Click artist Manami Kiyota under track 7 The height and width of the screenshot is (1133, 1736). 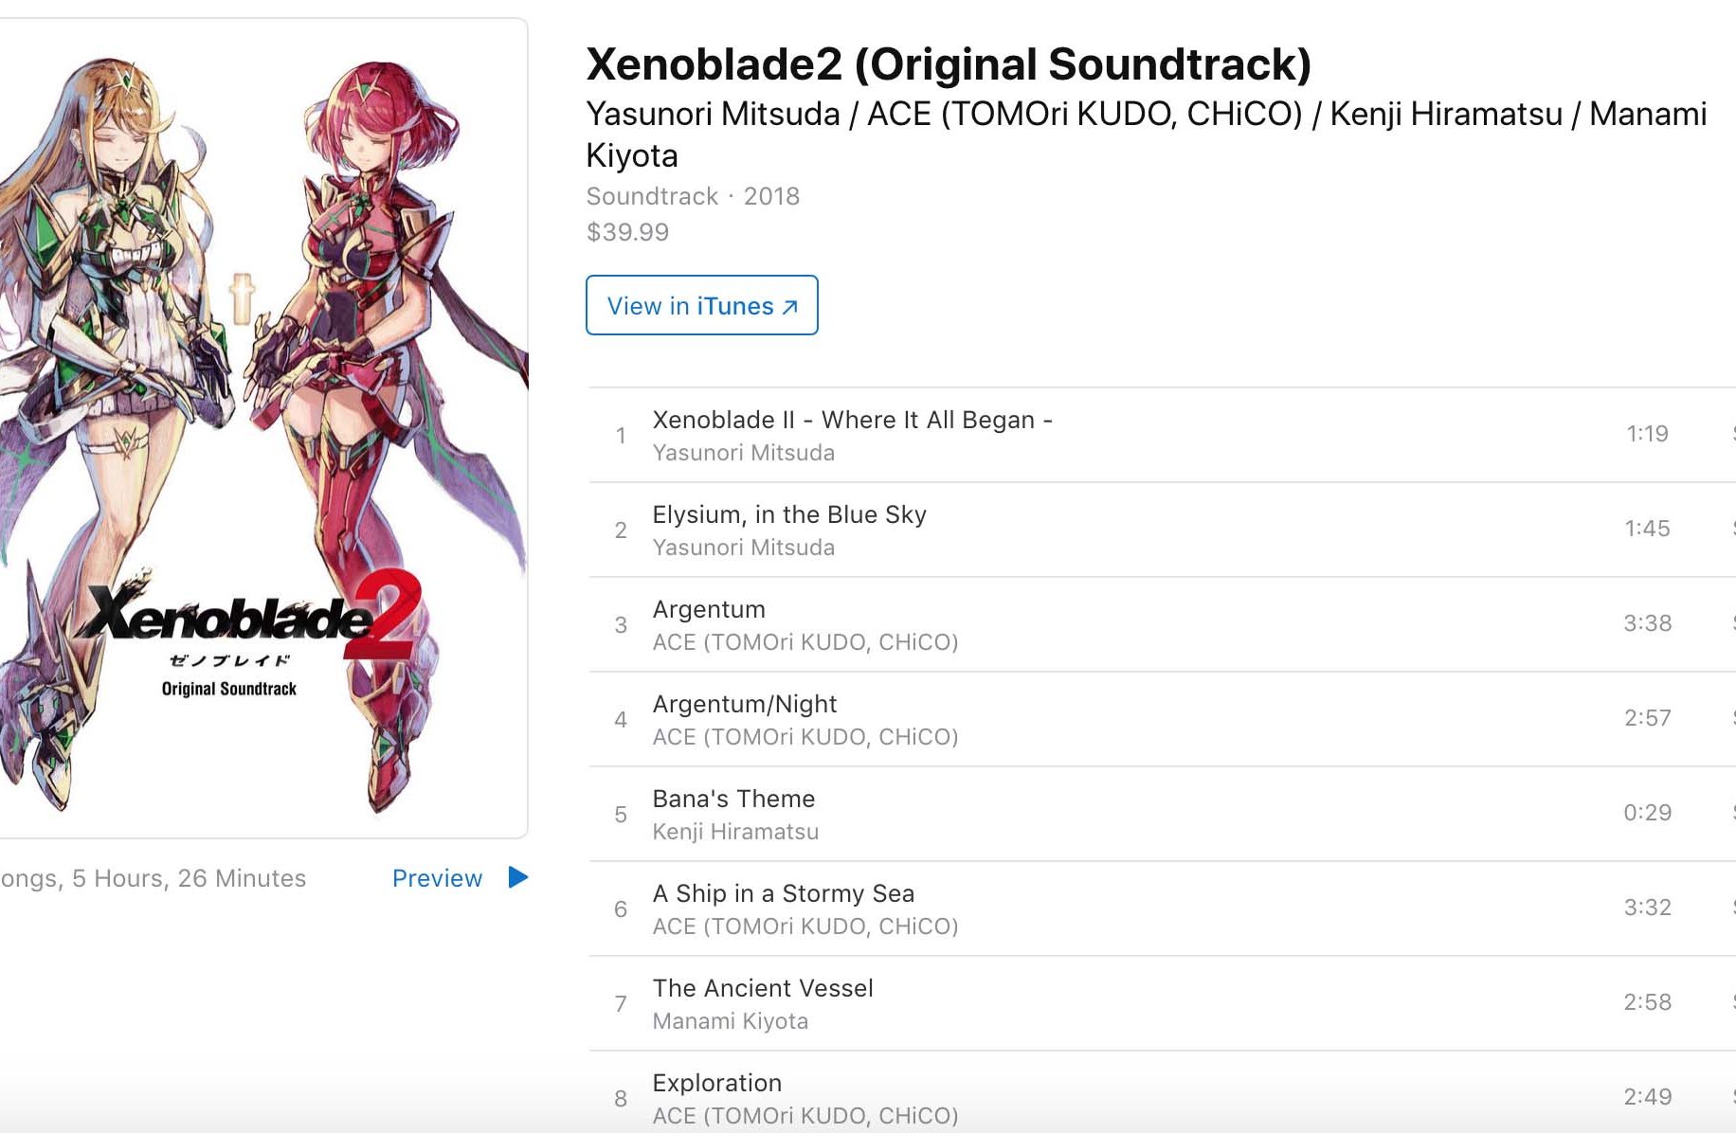click(730, 1020)
